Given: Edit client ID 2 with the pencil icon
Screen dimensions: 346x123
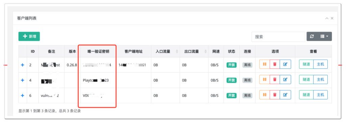Looking at the screenshot, I should pyautogui.click(x=285, y=64).
